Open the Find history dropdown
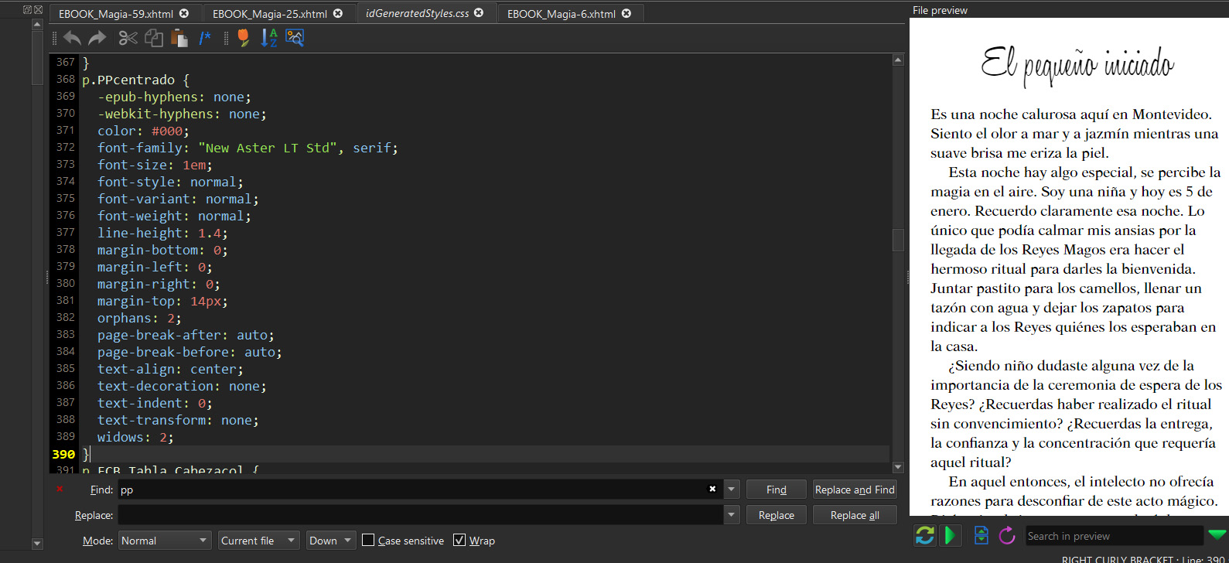This screenshot has width=1229, height=563. (x=732, y=489)
